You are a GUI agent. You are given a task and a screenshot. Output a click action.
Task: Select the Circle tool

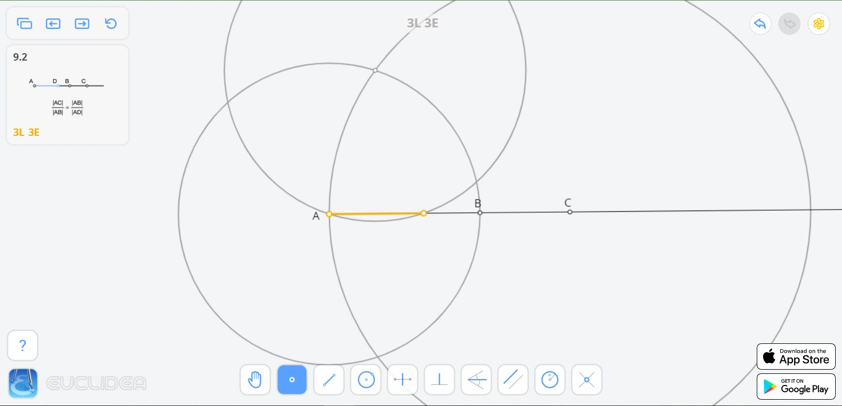click(x=366, y=380)
